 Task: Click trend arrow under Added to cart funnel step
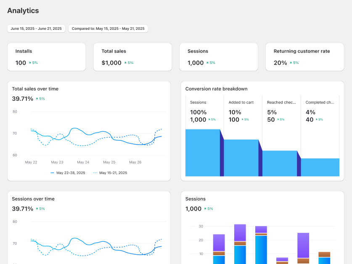(x=242, y=120)
